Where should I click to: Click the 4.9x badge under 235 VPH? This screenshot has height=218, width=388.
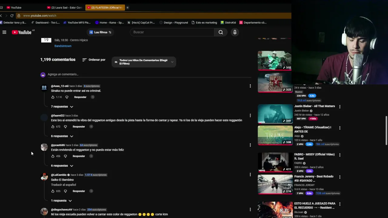pos(312,96)
